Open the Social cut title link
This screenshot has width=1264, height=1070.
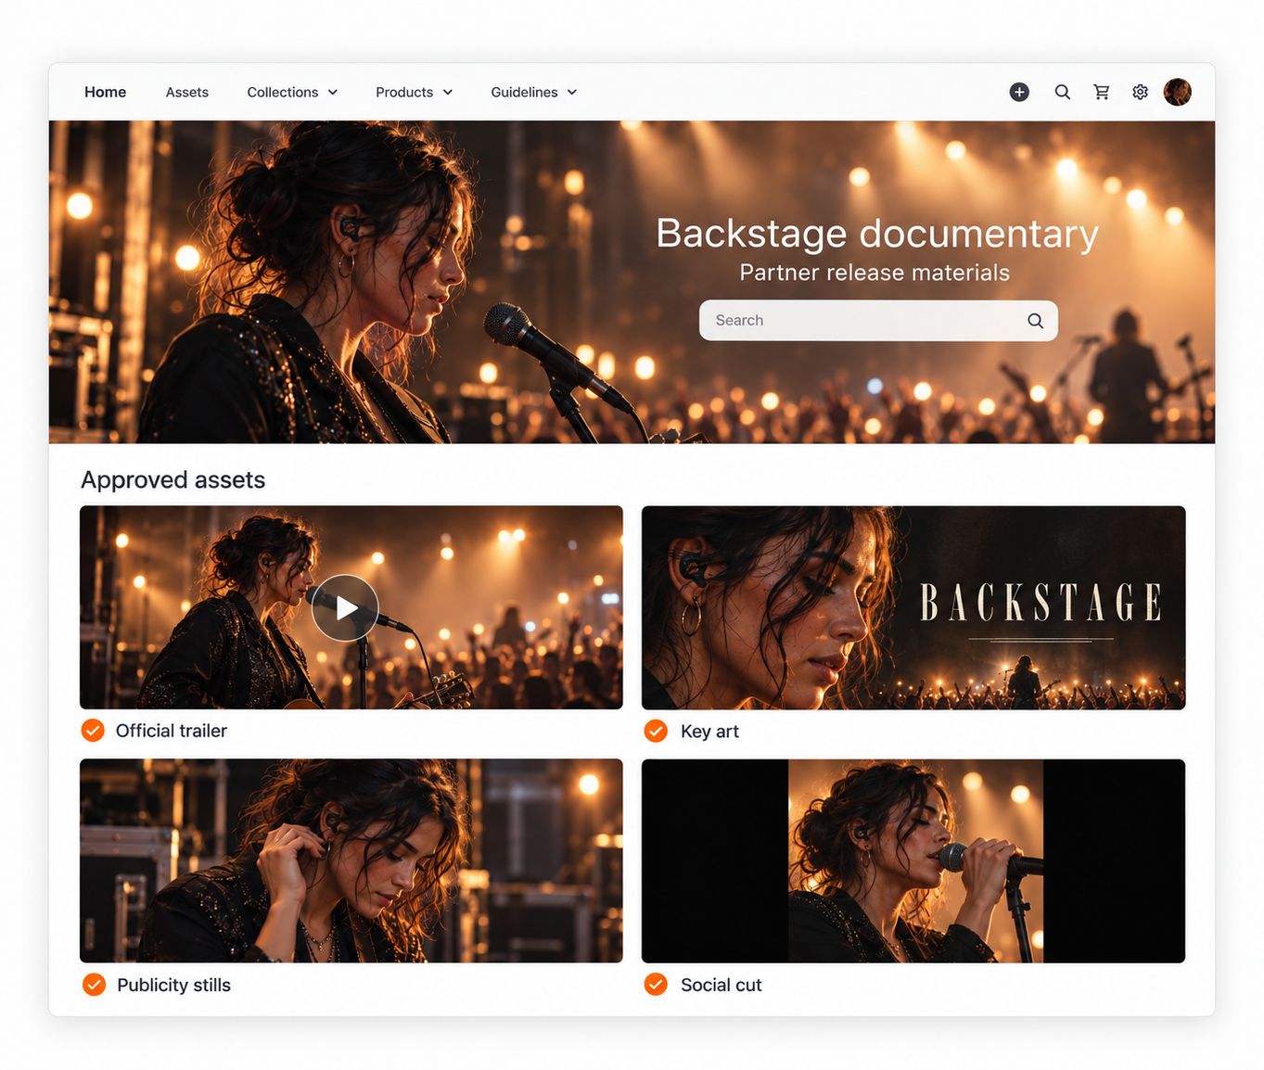tap(721, 985)
